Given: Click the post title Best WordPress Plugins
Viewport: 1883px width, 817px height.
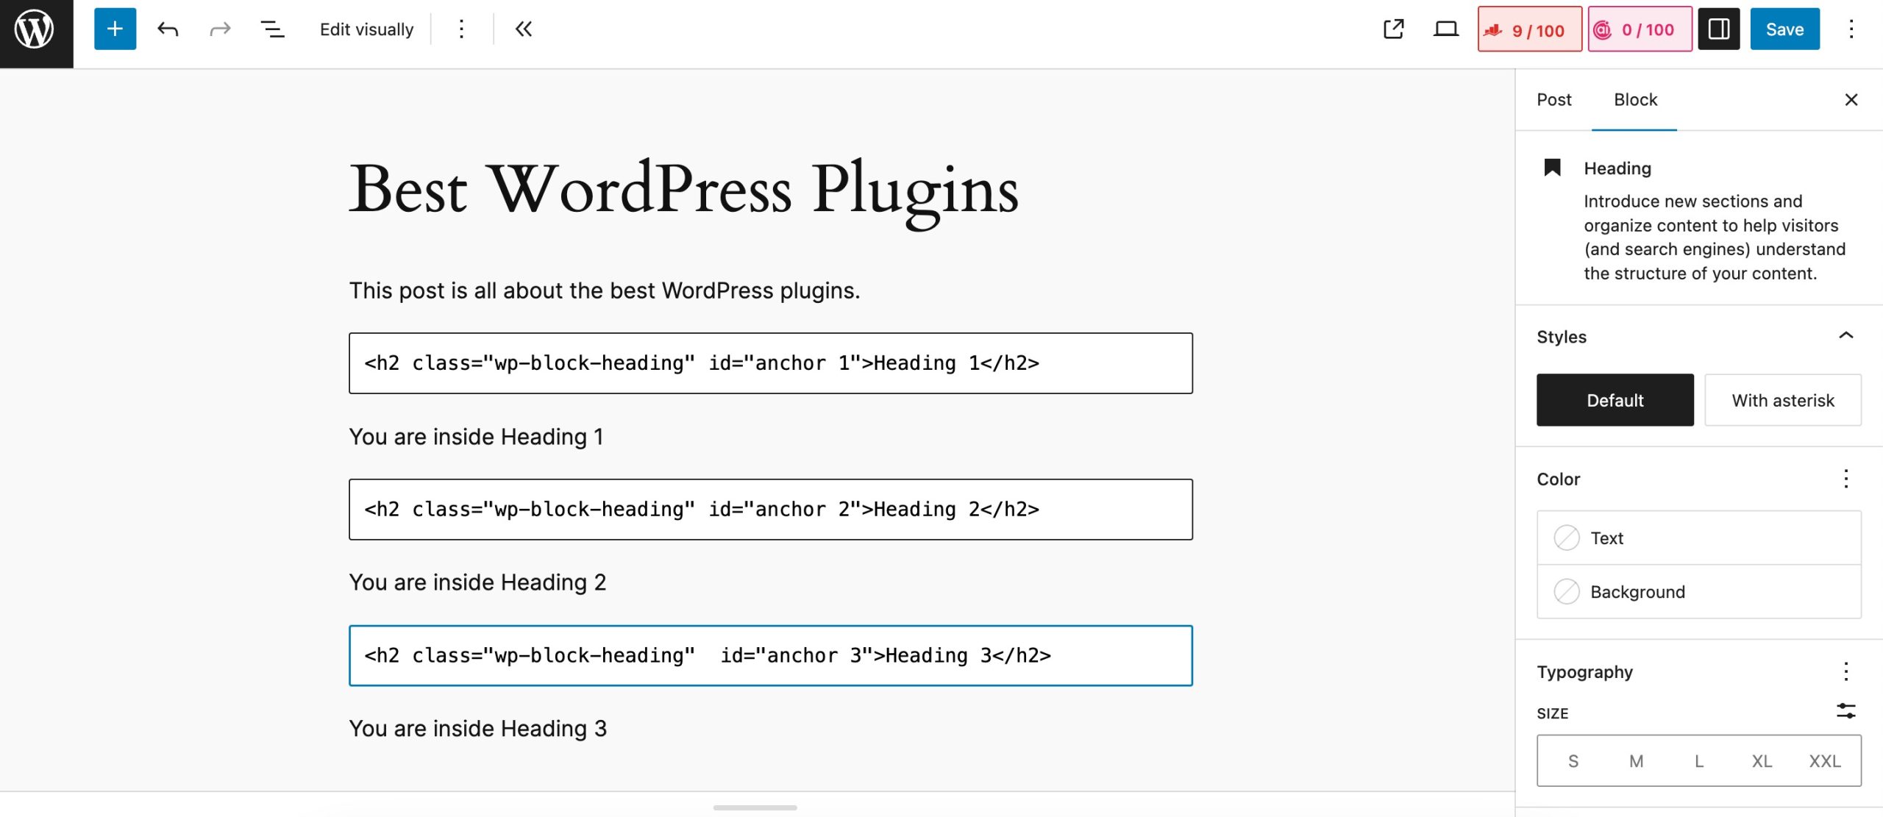Looking at the screenshot, I should [684, 191].
